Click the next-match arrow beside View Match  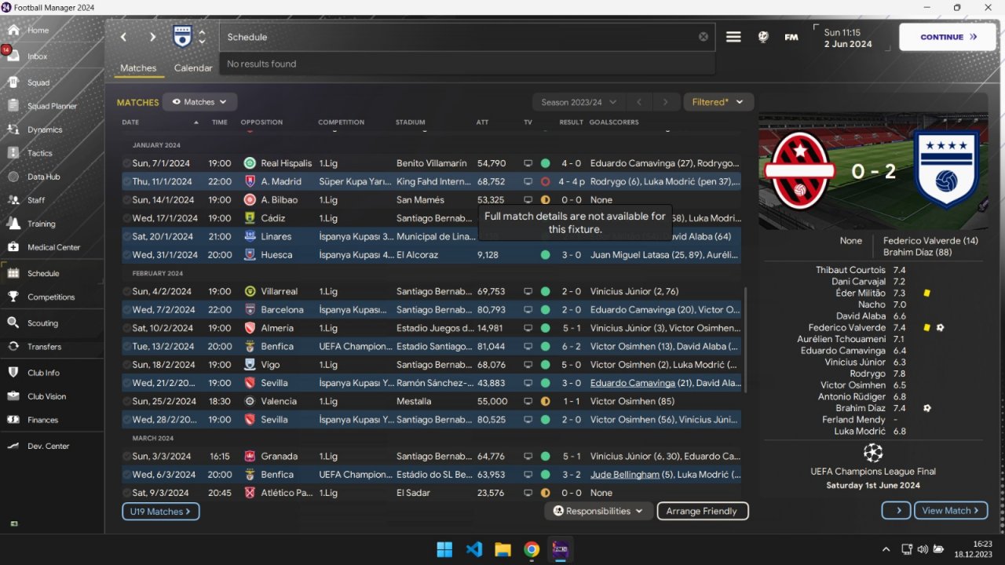[x=896, y=510]
